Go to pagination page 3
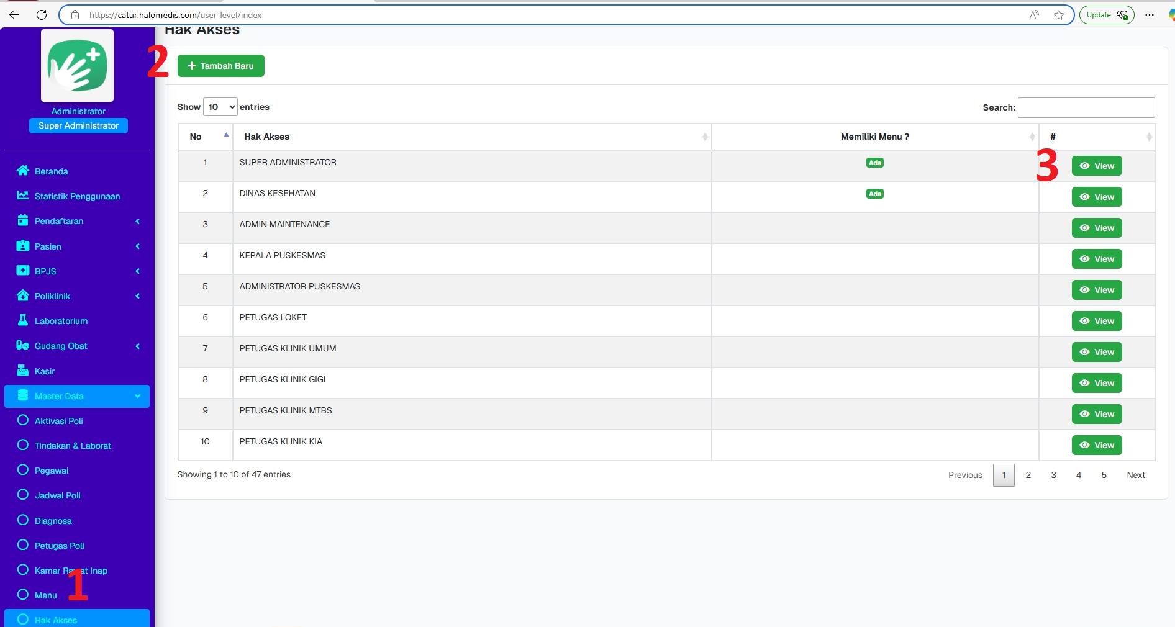The height and width of the screenshot is (627, 1175). point(1053,475)
